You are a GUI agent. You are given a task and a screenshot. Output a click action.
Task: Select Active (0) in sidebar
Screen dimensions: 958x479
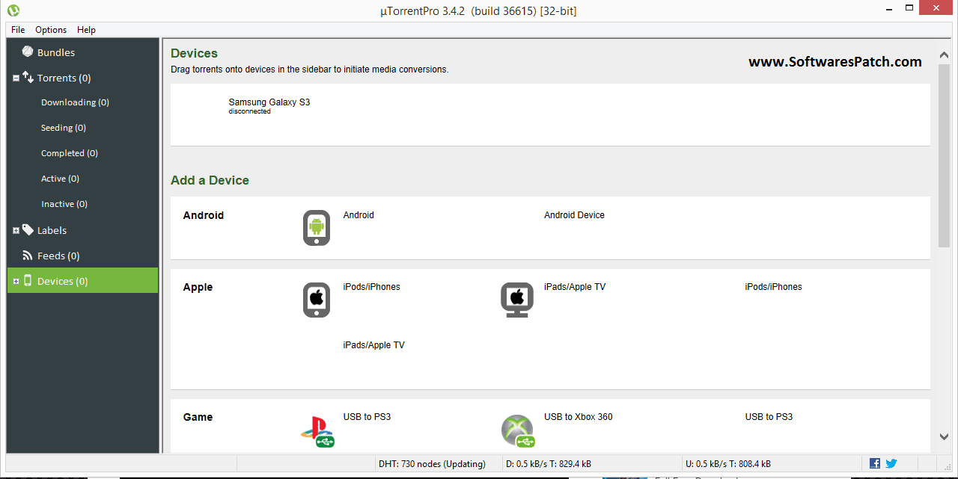coord(60,179)
